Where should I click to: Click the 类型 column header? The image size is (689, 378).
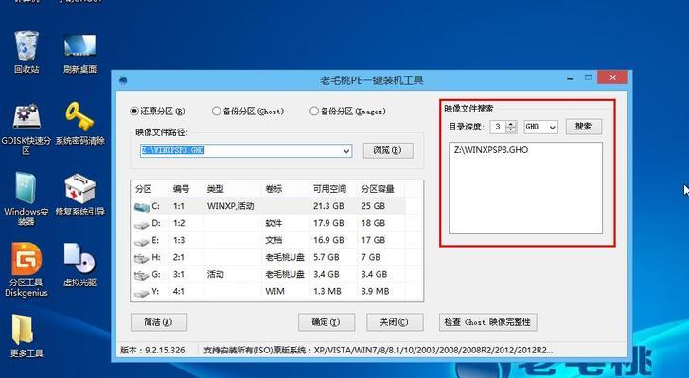pyautogui.click(x=216, y=189)
